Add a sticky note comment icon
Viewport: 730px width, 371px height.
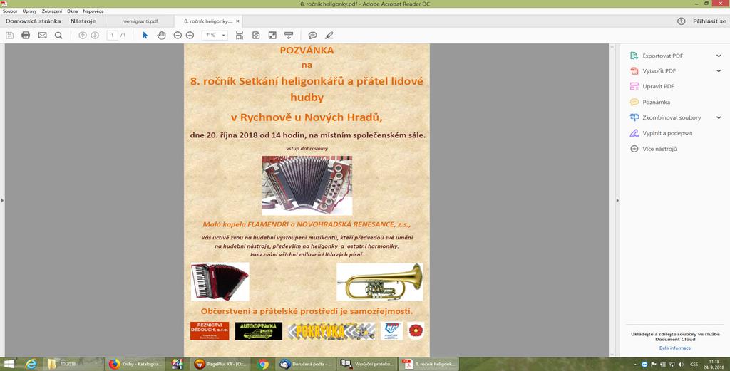[x=313, y=36]
